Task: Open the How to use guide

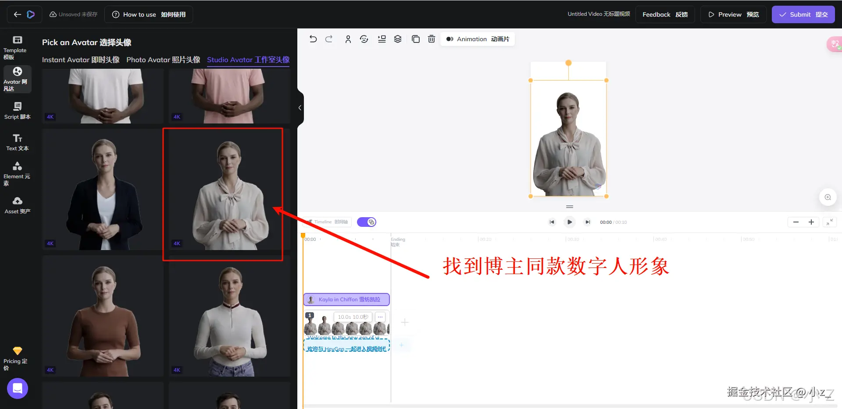Action: 148,14
